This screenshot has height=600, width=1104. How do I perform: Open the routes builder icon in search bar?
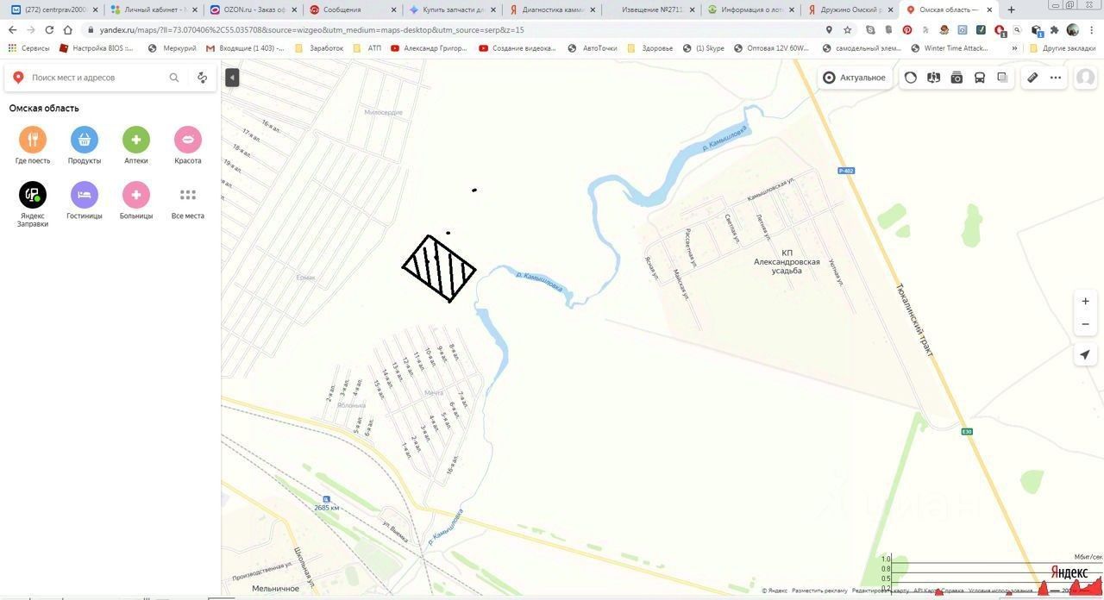[x=202, y=78]
